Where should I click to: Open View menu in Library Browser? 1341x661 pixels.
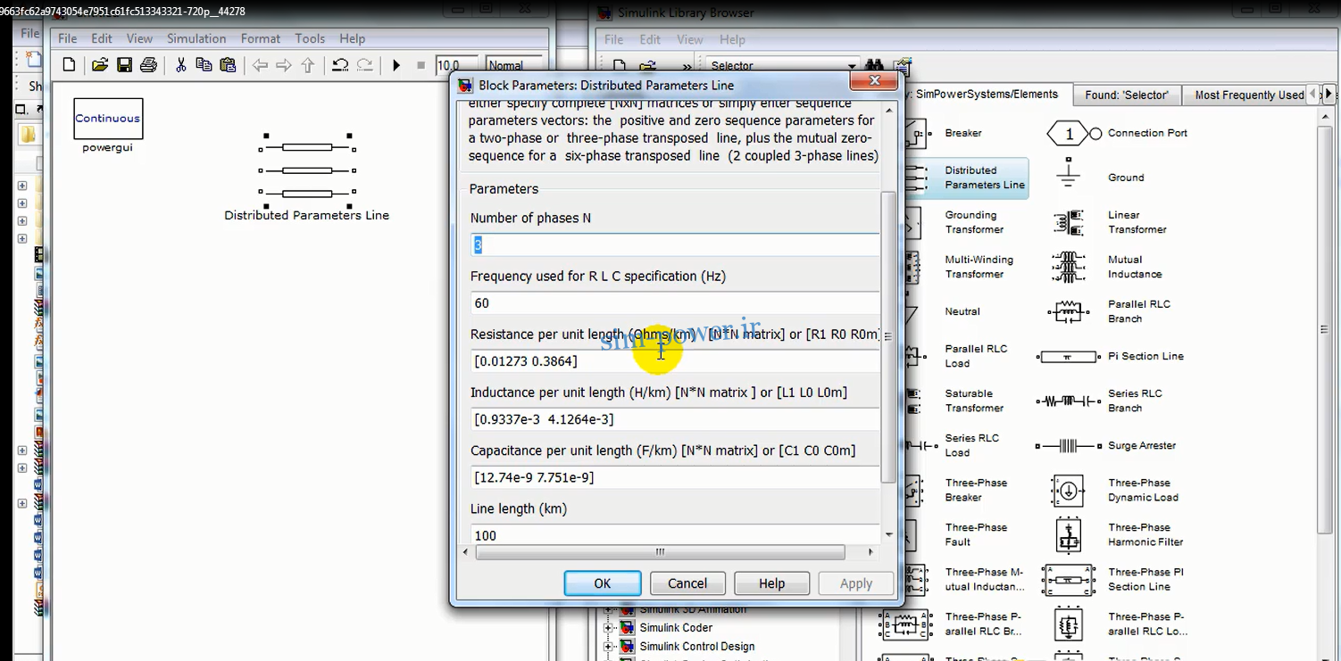tap(690, 39)
